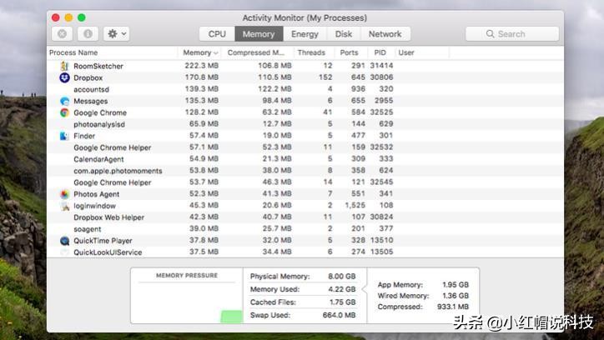Click the Photos Agent icon
The height and width of the screenshot is (340, 604).
click(x=64, y=194)
